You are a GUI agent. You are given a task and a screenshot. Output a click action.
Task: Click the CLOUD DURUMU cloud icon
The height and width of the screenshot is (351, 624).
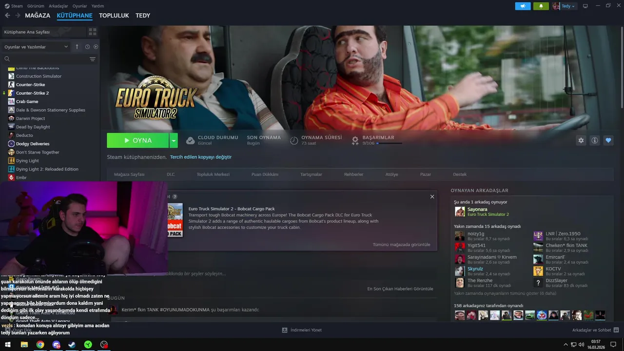[x=190, y=140]
